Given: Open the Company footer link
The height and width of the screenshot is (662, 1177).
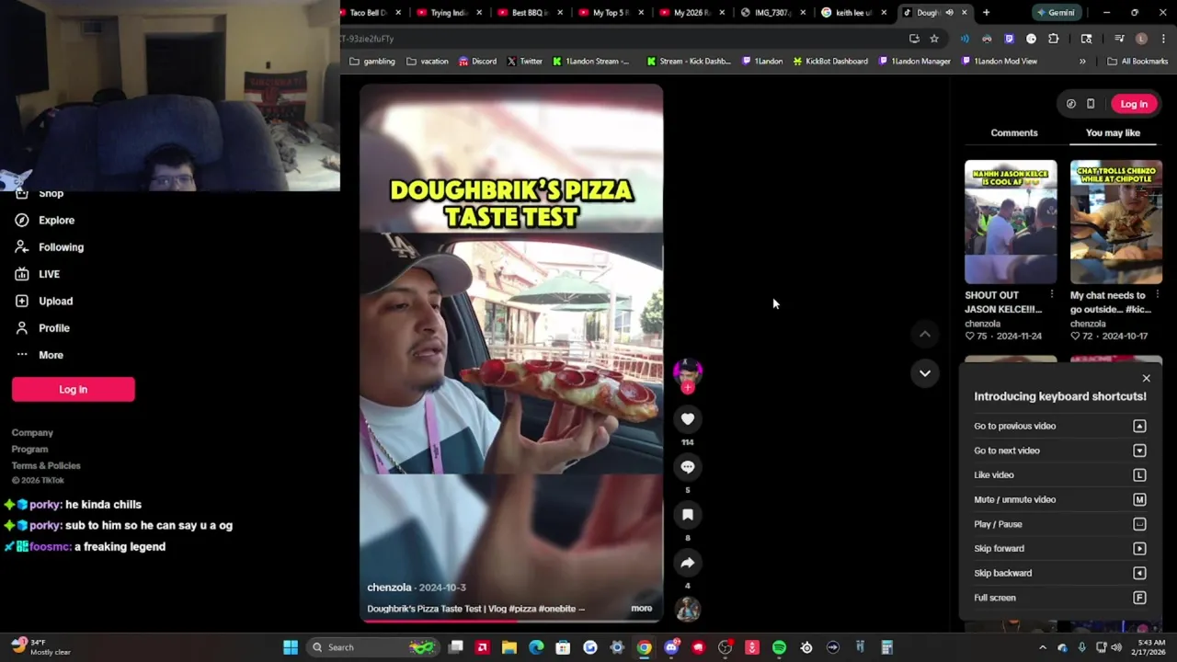Looking at the screenshot, I should pyautogui.click(x=32, y=432).
